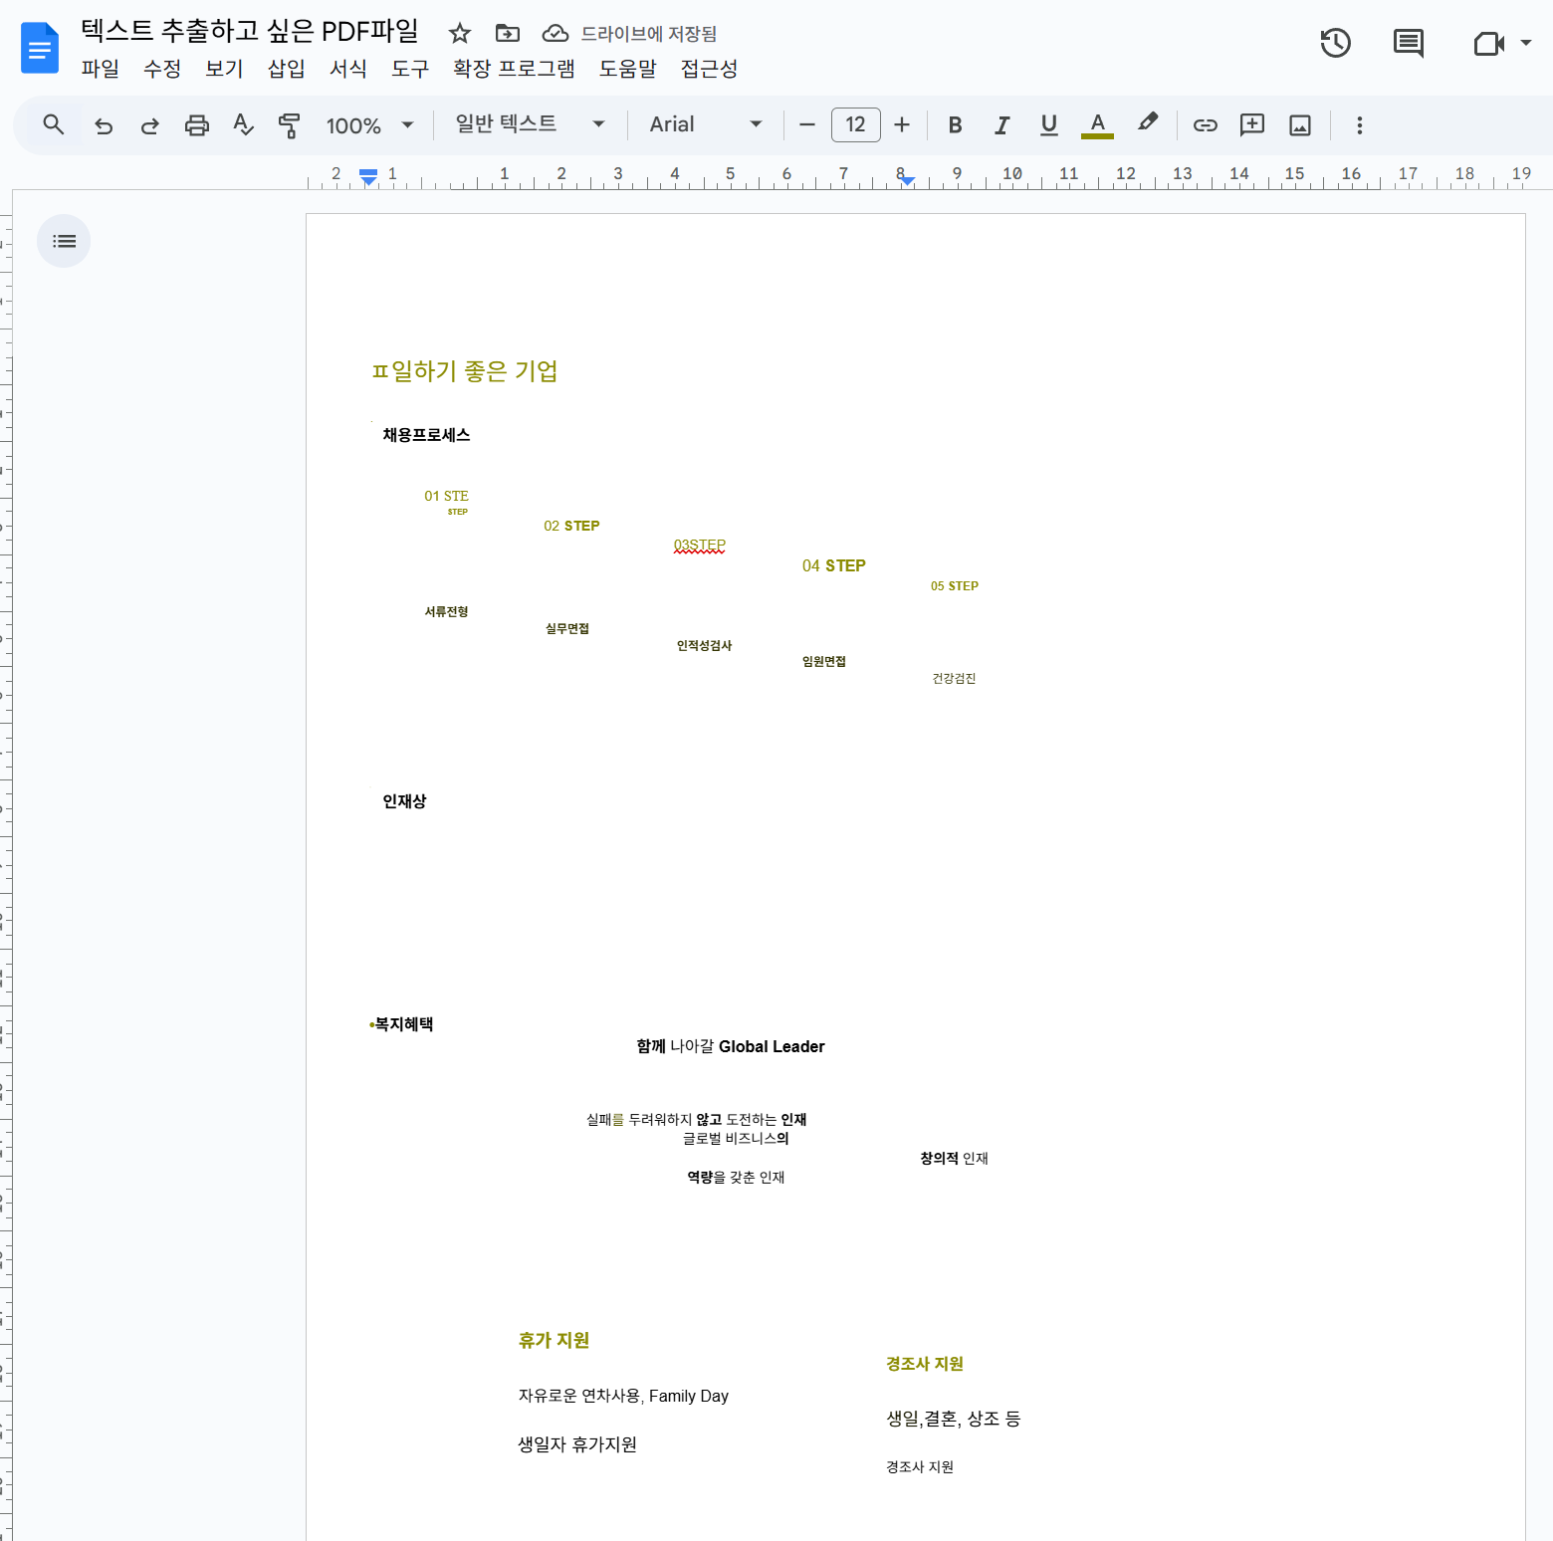Click the 창의적 인재 text
1553x1541 pixels.
[x=954, y=1159]
